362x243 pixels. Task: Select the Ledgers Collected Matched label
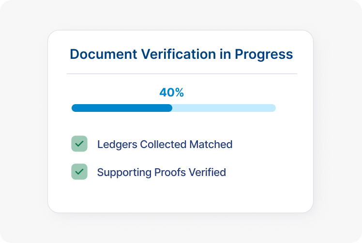point(165,144)
